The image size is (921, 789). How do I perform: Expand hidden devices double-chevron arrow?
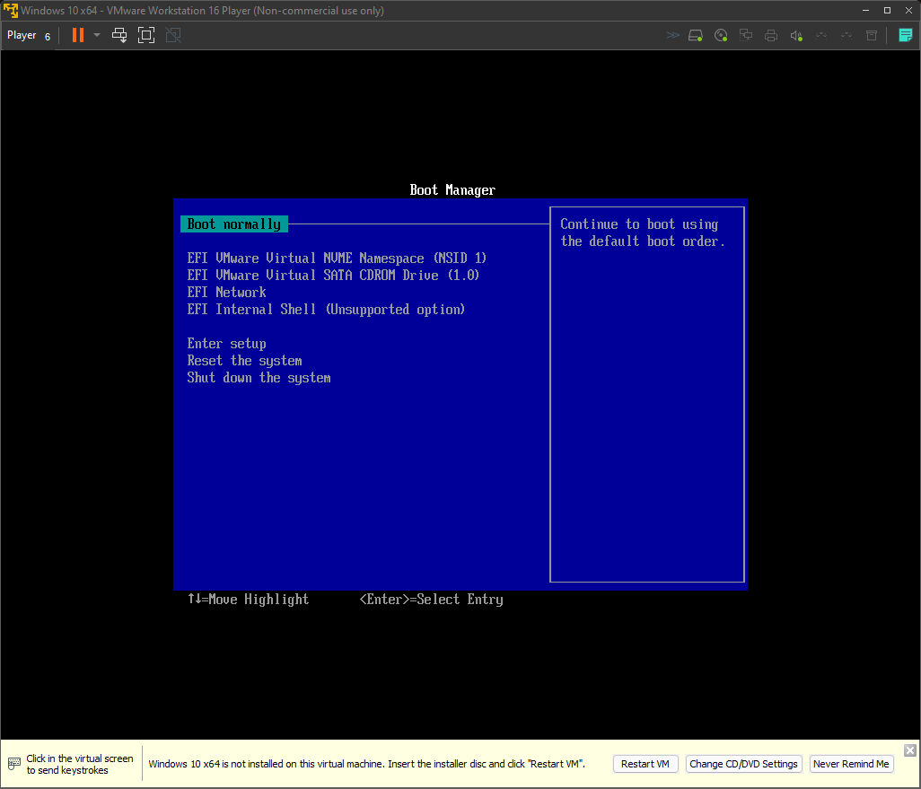(x=672, y=36)
